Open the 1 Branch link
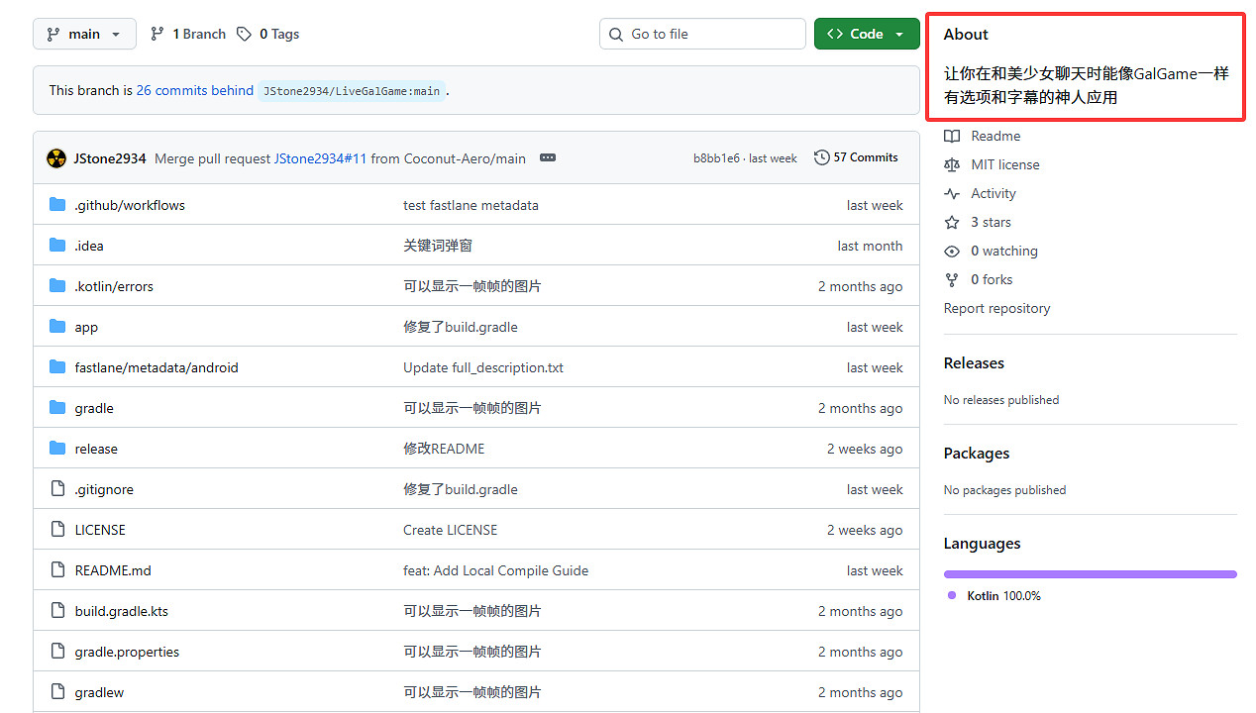Viewport: 1256px width, 713px height. (188, 34)
